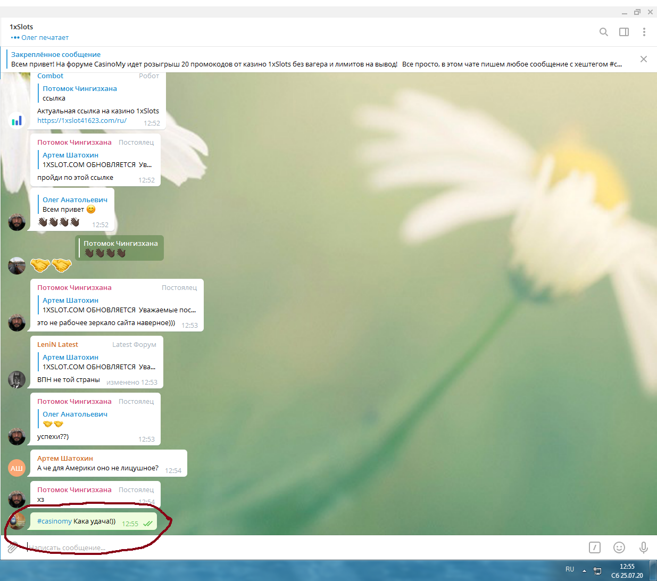Click avatar beside the handshake emoji

pyautogui.click(x=17, y=266)
